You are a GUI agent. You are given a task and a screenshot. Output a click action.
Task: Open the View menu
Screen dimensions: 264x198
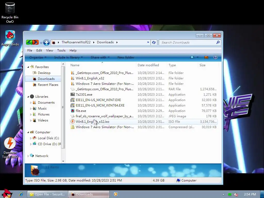pos(49,50)
